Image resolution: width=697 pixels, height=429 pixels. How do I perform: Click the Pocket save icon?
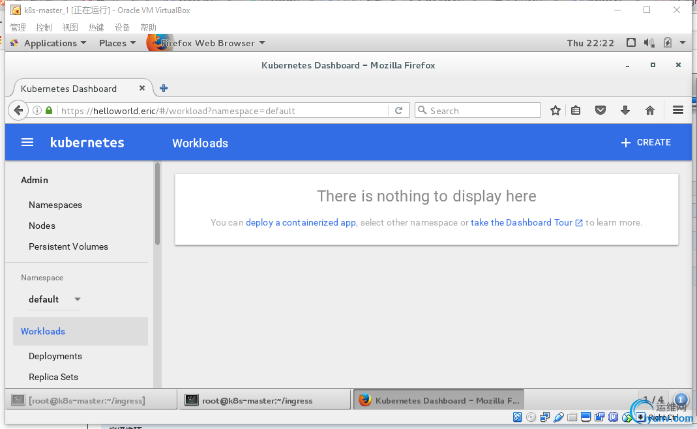pos(600,110)
